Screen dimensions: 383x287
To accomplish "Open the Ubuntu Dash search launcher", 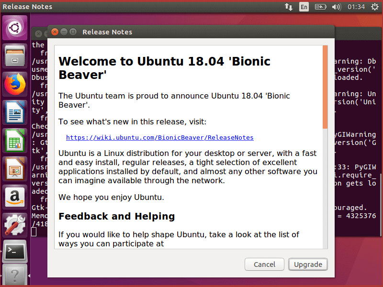I will 15,28.
